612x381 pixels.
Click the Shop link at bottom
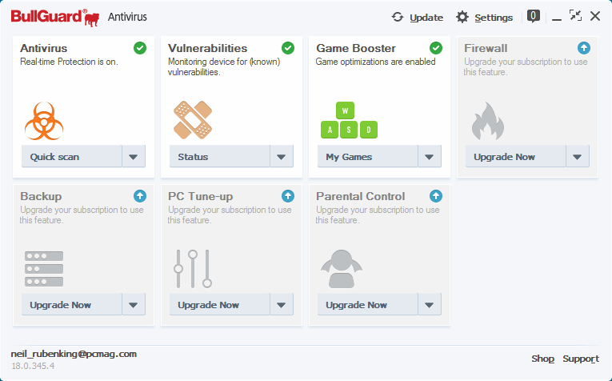click(542, 359)
